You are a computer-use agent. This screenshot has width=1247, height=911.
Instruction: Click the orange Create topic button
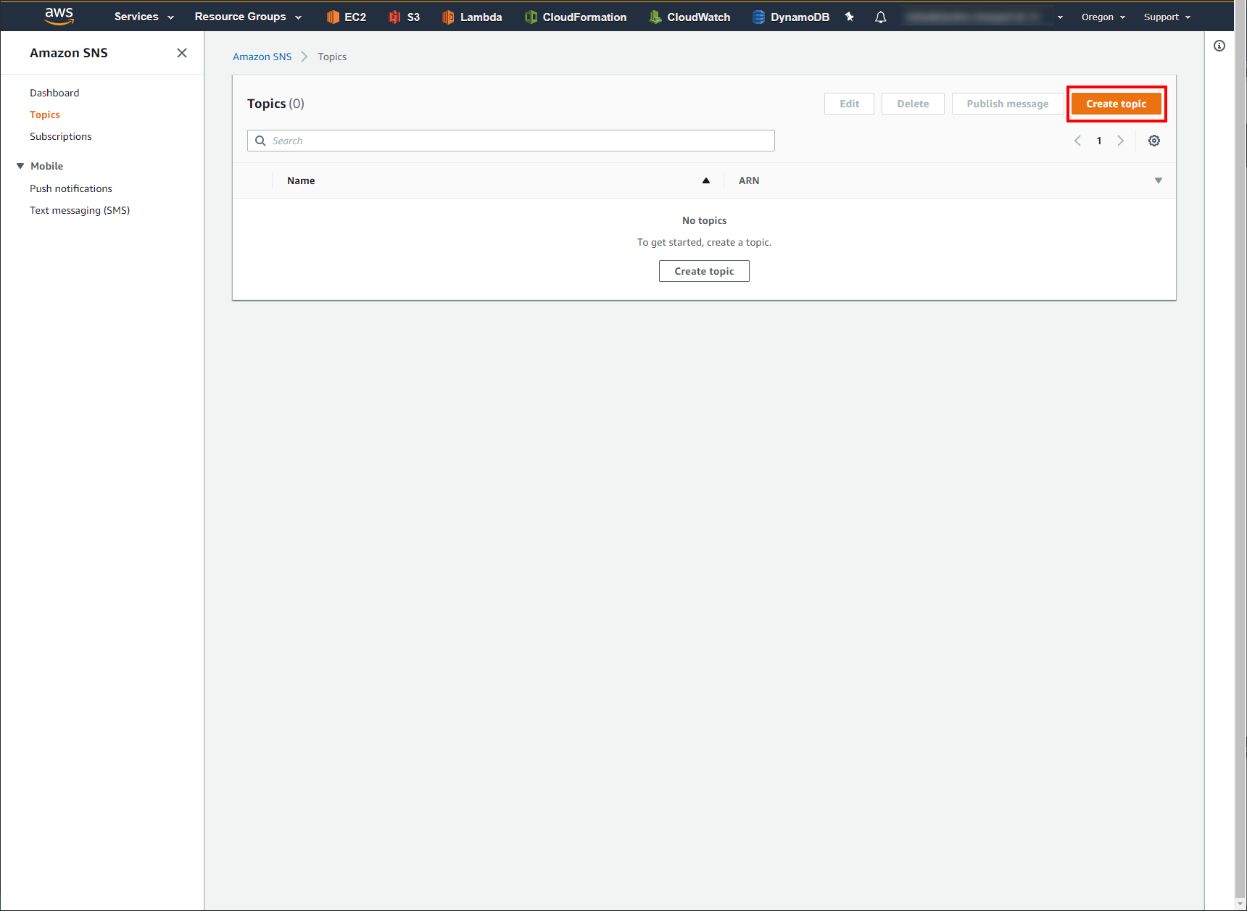point(1116,104)
